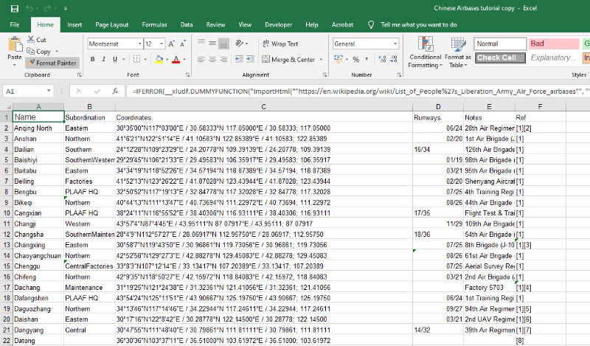
Task: Bottom align cell contents
Action: click(223, 44)
